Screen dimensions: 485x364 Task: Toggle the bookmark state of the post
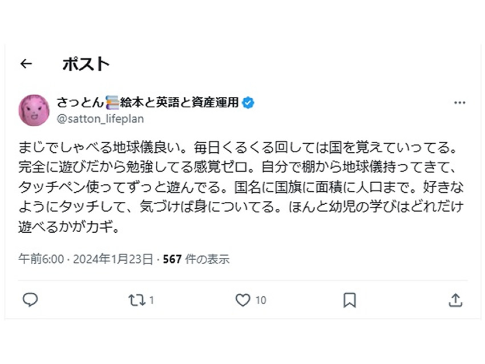coord(350,300)
